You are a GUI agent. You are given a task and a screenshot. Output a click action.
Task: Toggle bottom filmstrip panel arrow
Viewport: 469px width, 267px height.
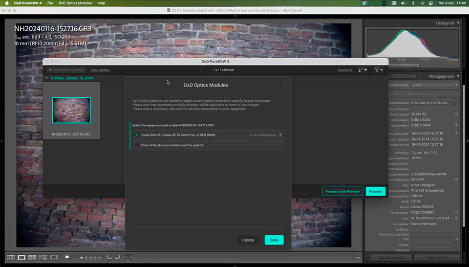click(x=235, y=266)
